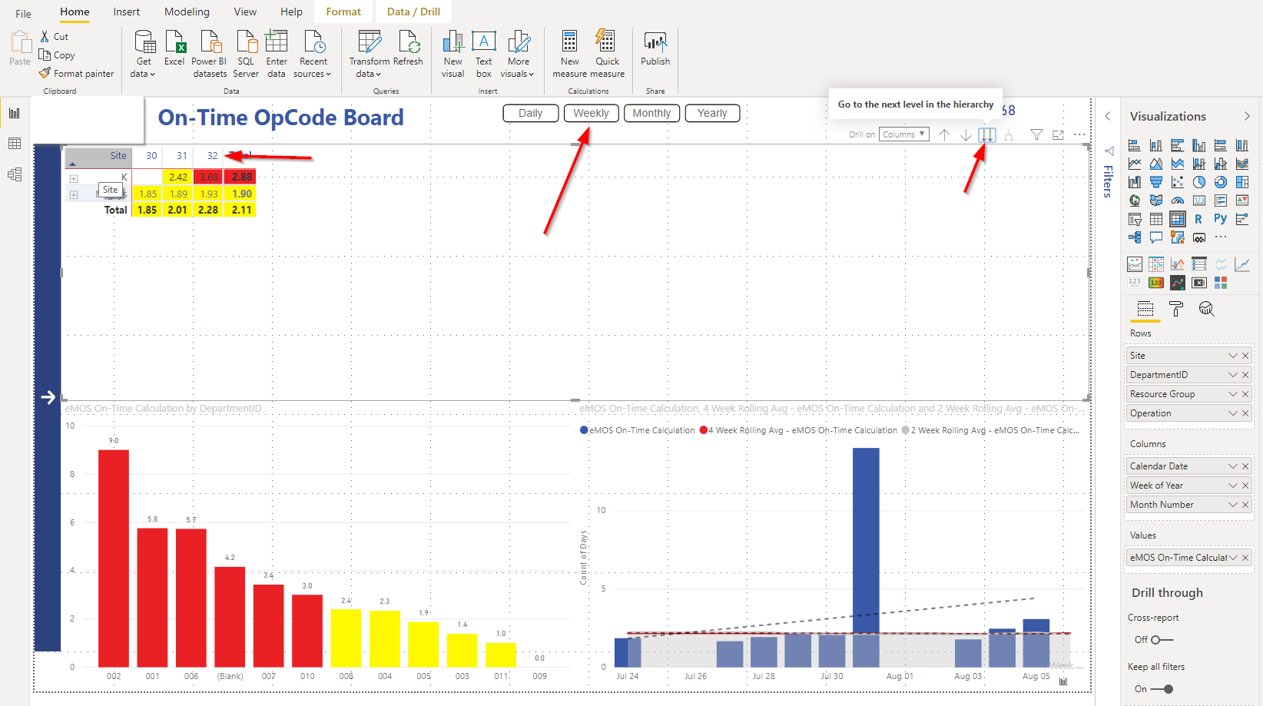
Task: Select the Pie chart visualization
Action: [x=1199, y=182]
